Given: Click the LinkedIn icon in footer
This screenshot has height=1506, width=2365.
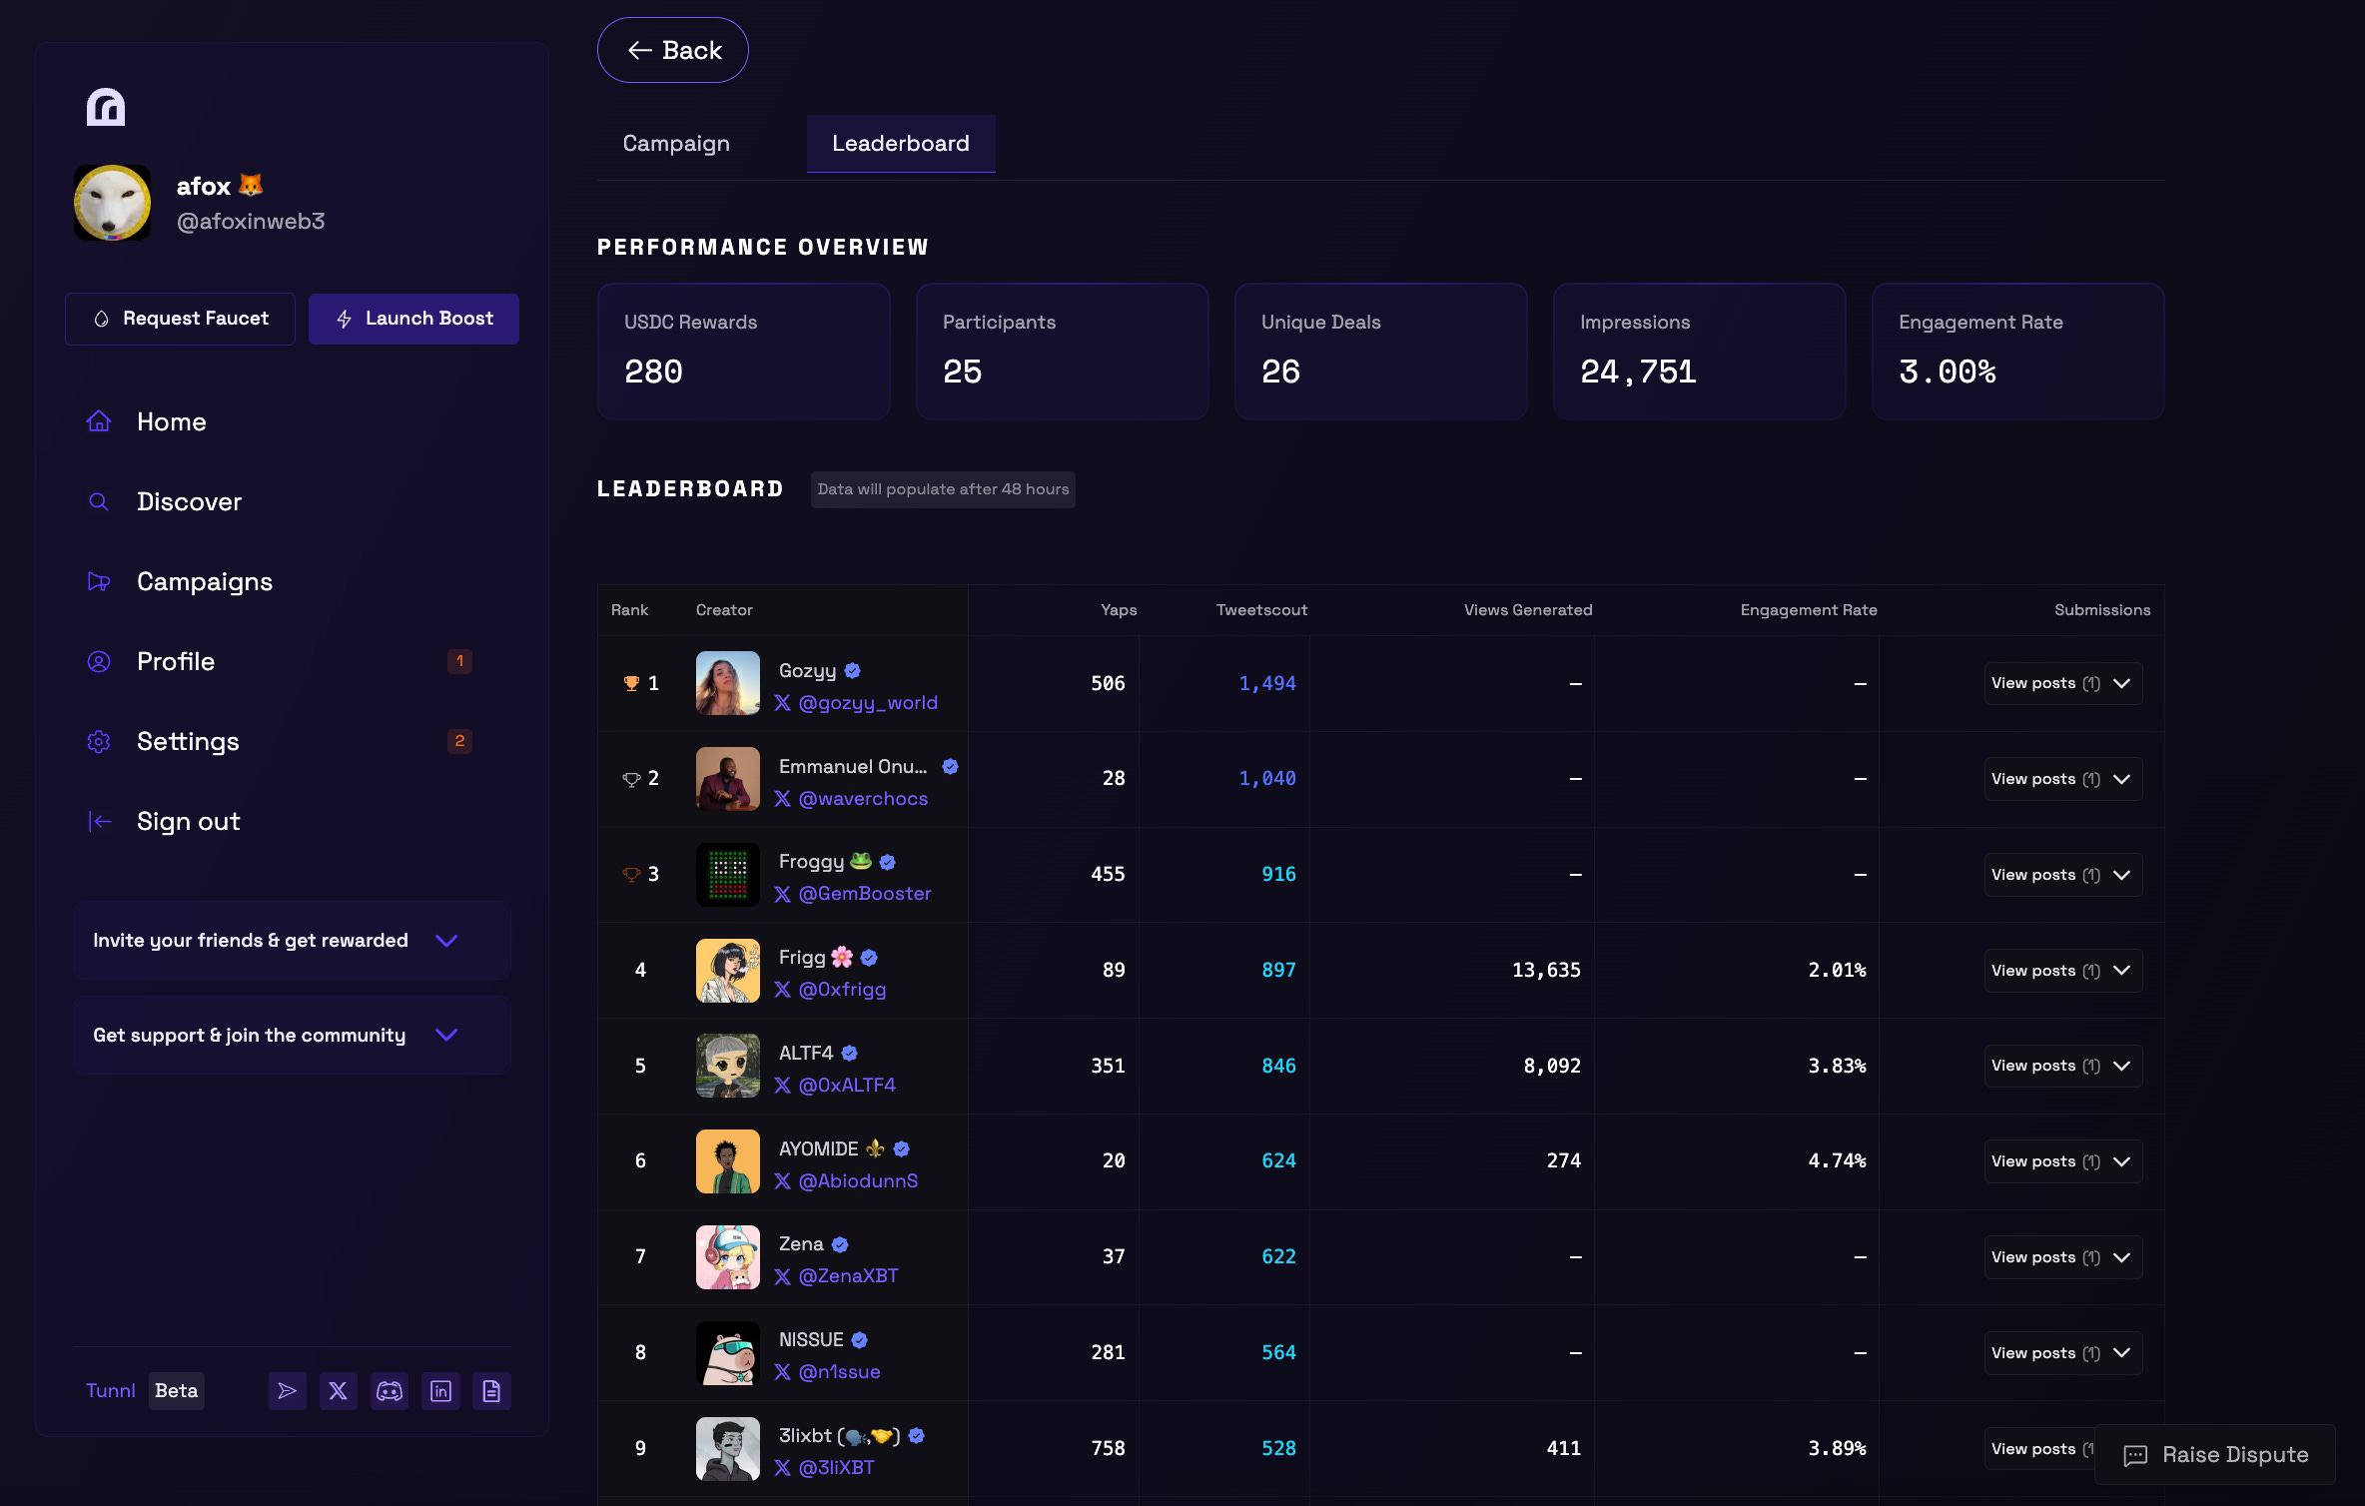Looking at the screenshot, I should click(x=440, y=1390).
